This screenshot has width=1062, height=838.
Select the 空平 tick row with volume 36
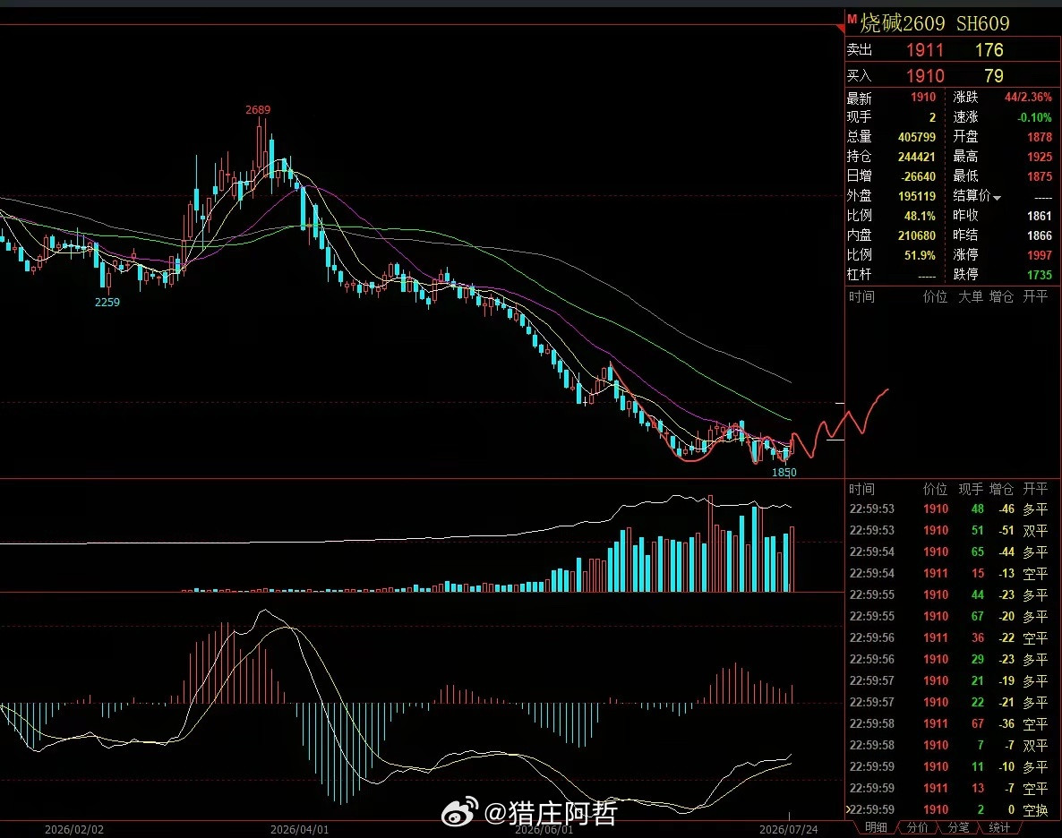pos(949,637)
